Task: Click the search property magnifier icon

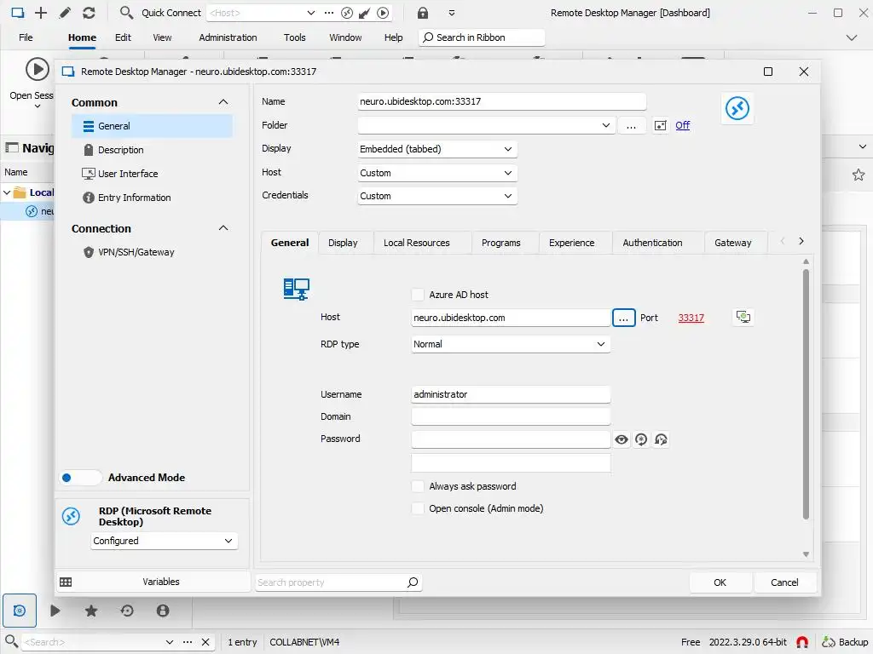Action: 413,582
